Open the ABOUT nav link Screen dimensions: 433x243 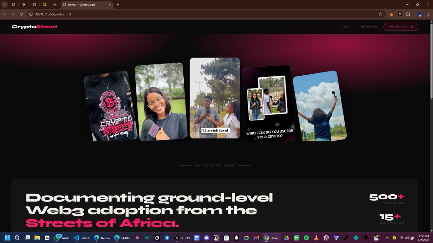click(x=346, y=27)
